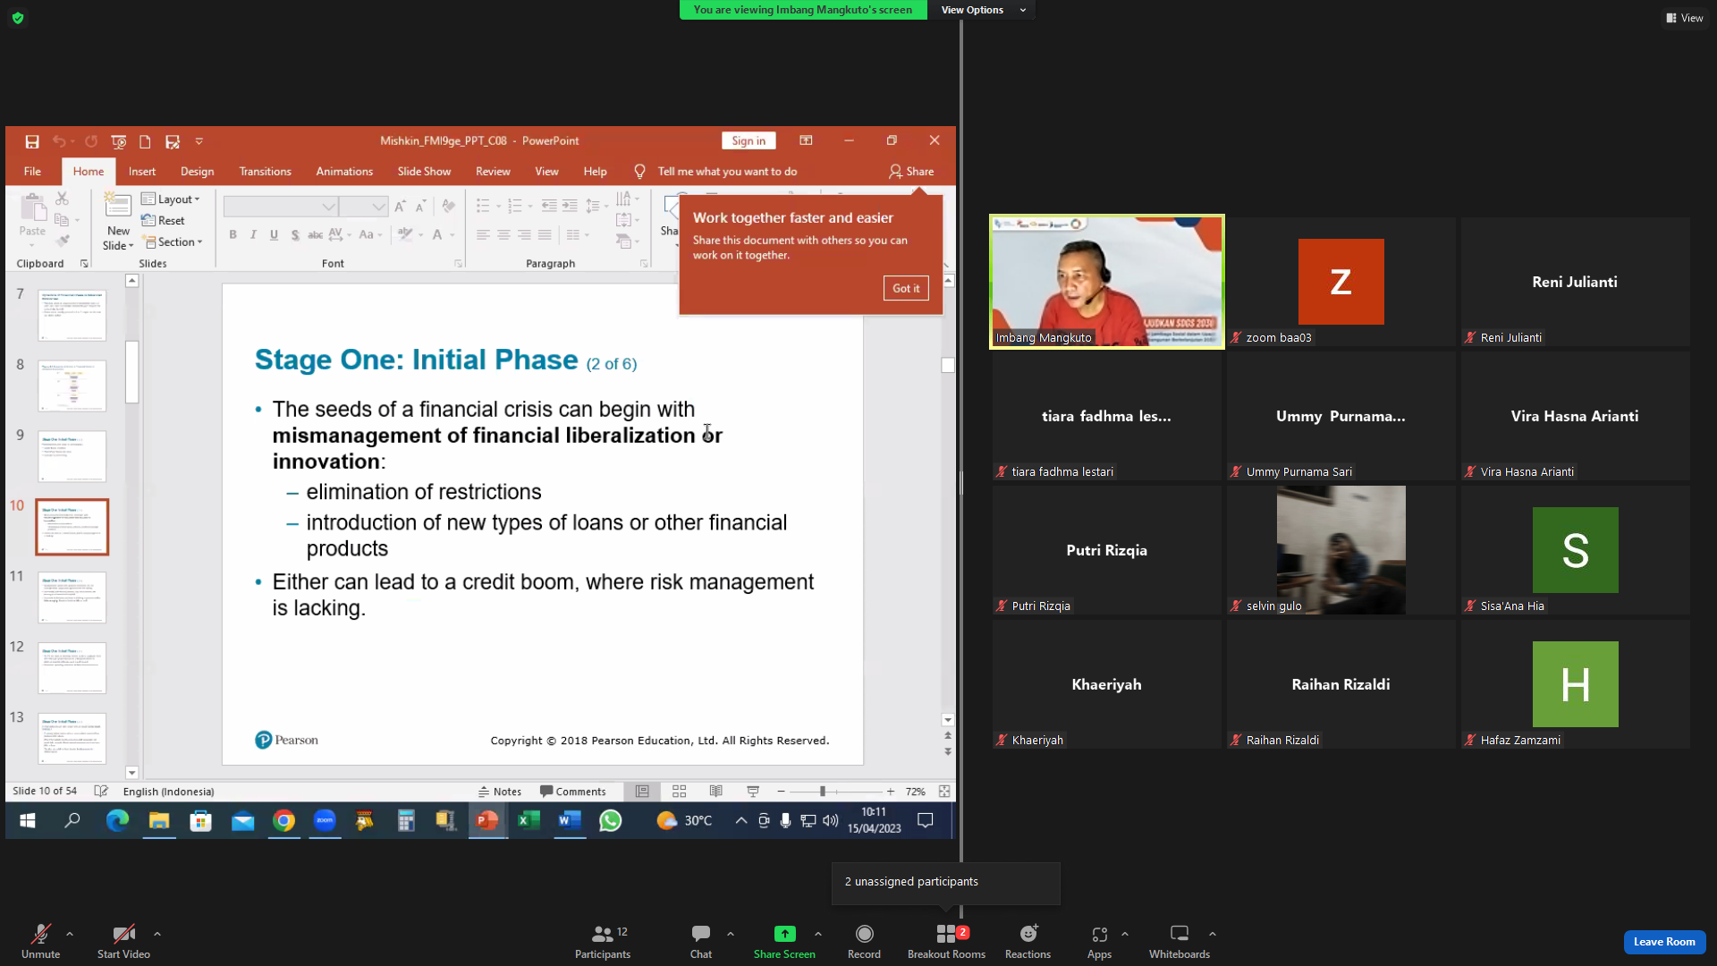
Task: Click the numbered list icon in Paragraph group
Action: pos(515,206)
